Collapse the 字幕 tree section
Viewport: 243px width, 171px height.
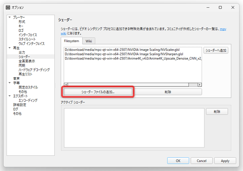pos(10,83)
